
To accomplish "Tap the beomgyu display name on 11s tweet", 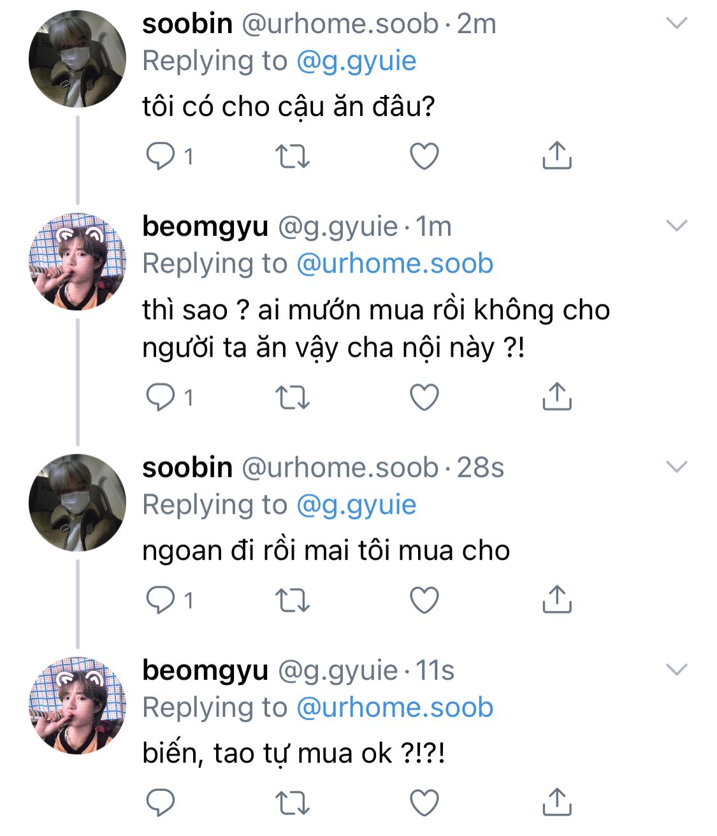I will tap(205, 670).
